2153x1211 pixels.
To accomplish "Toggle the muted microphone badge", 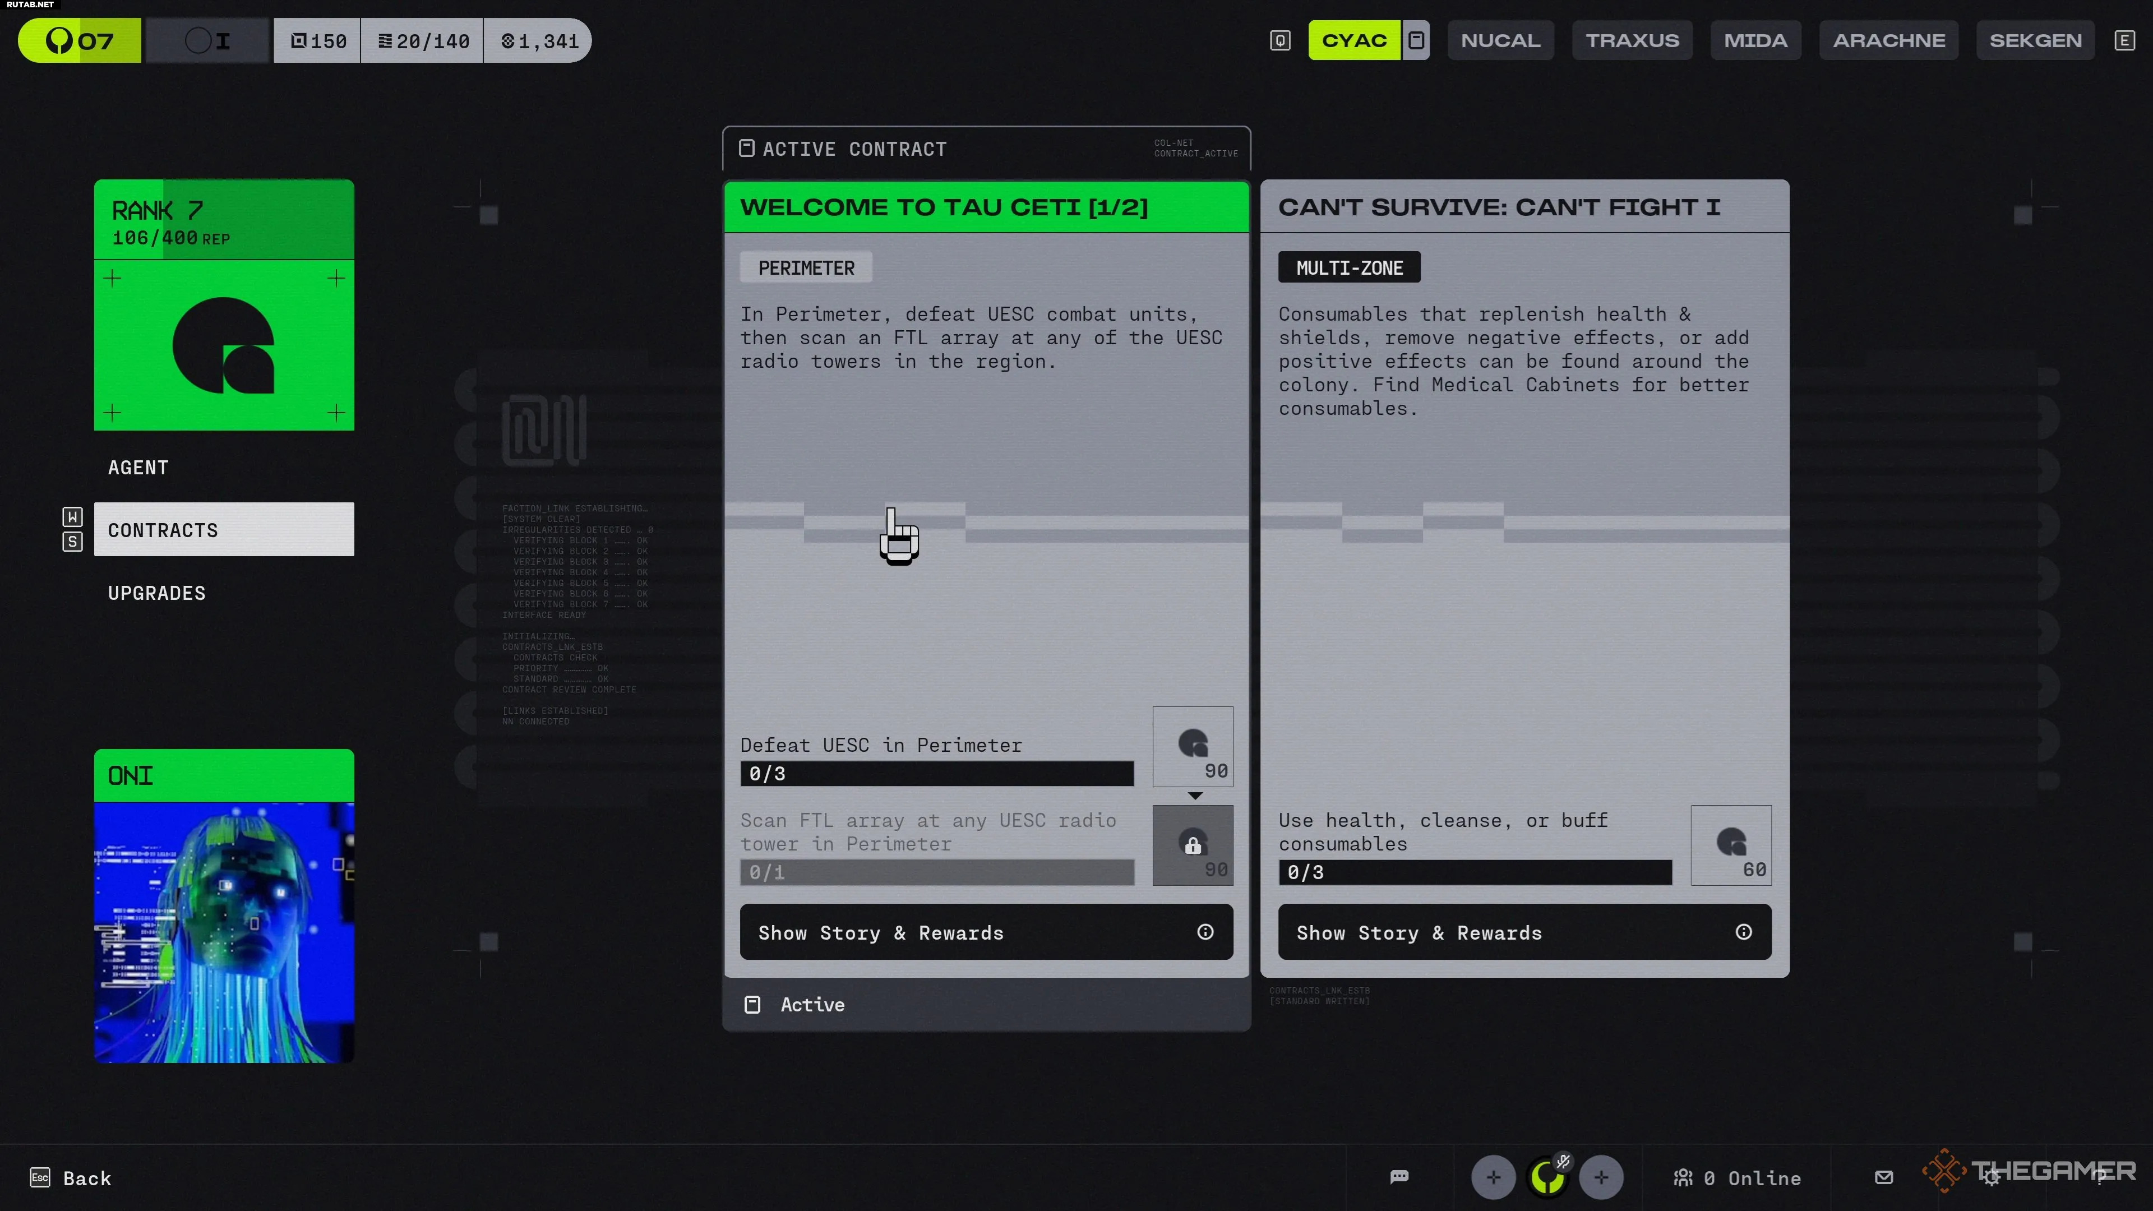I will pyautogui.click(x=1563, y=1161).
